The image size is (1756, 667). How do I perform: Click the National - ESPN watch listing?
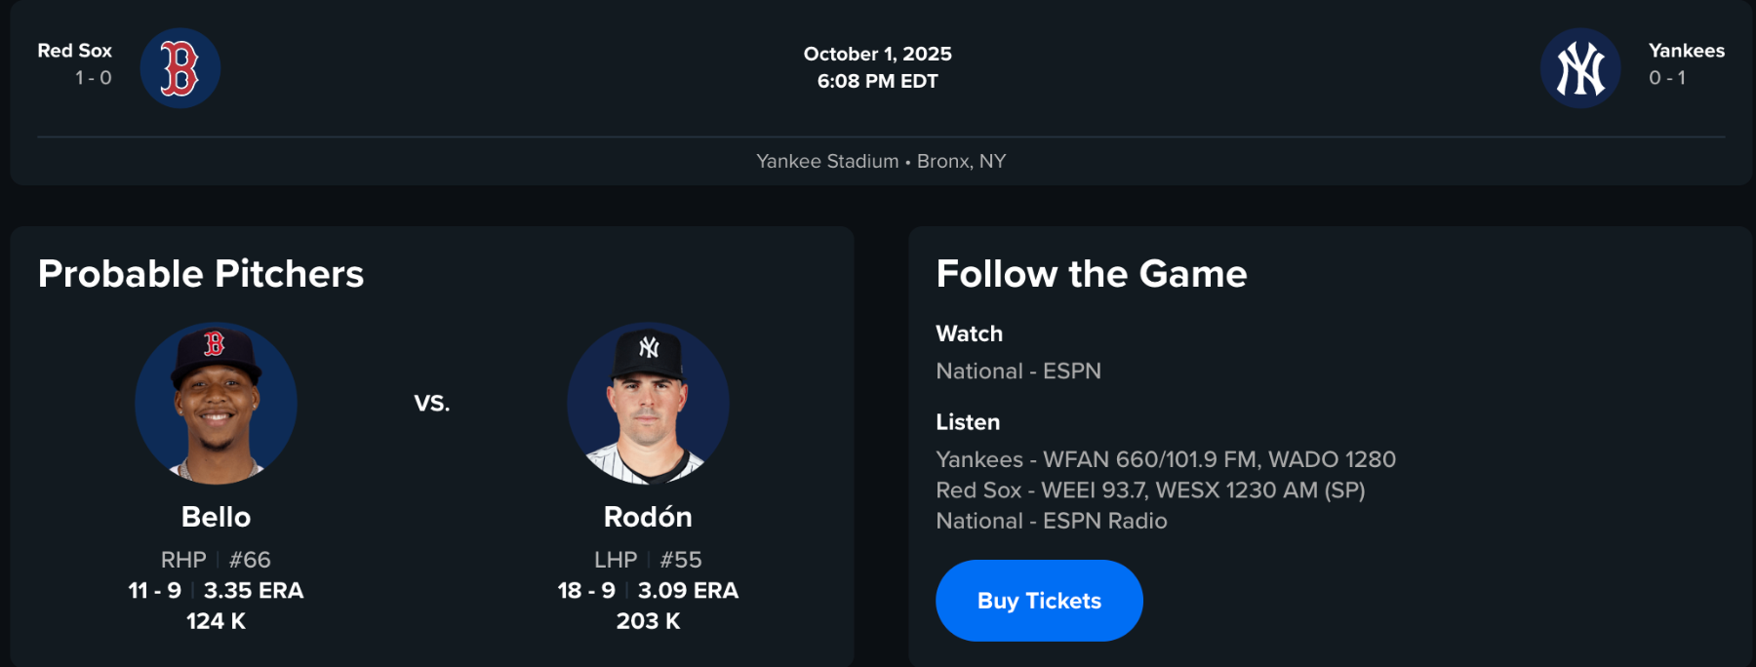tap(1018, 372)
